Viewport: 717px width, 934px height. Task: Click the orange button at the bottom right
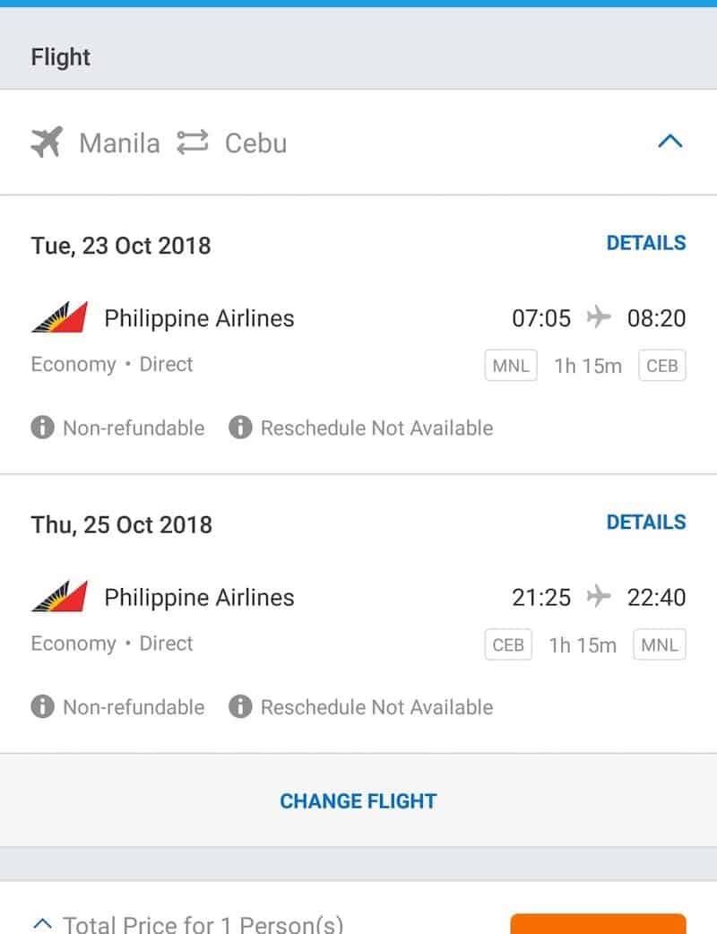(598, 923)
